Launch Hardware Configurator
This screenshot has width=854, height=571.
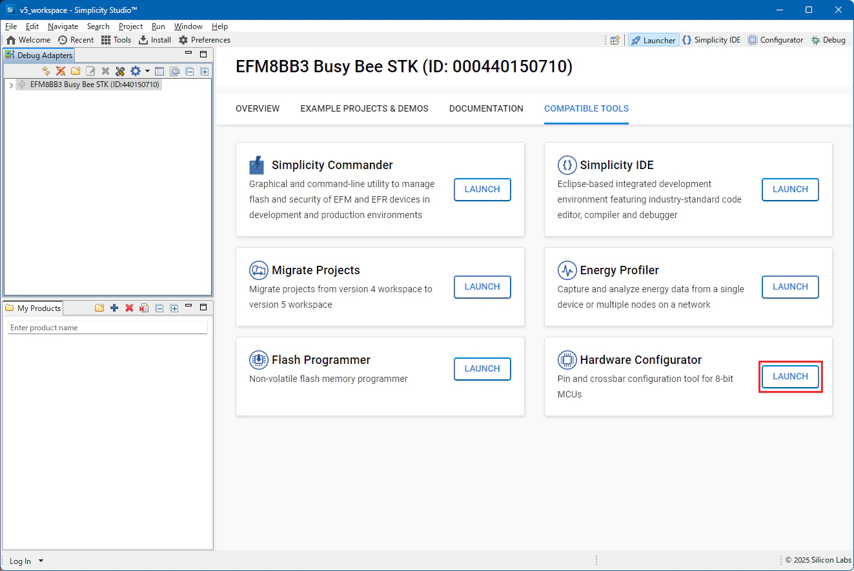[x=790, y=377]
